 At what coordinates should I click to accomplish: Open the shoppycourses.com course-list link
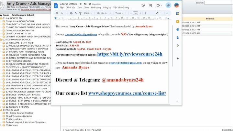coord(127,93)
